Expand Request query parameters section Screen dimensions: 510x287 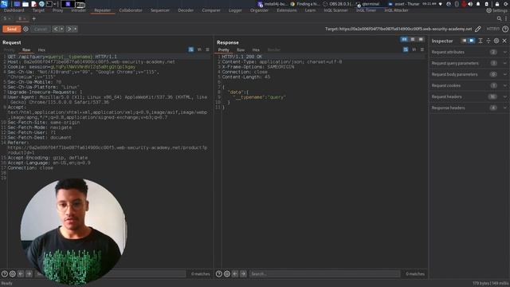point(469,63)
